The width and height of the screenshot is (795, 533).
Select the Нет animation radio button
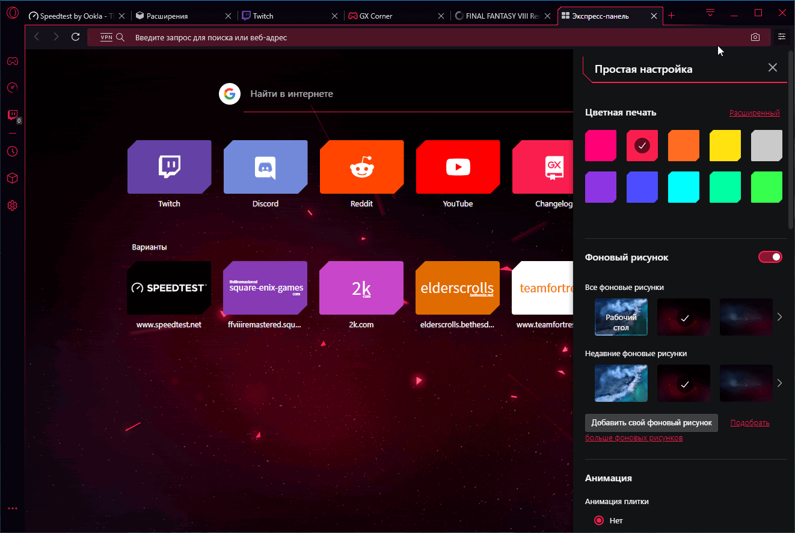[599, 520]
